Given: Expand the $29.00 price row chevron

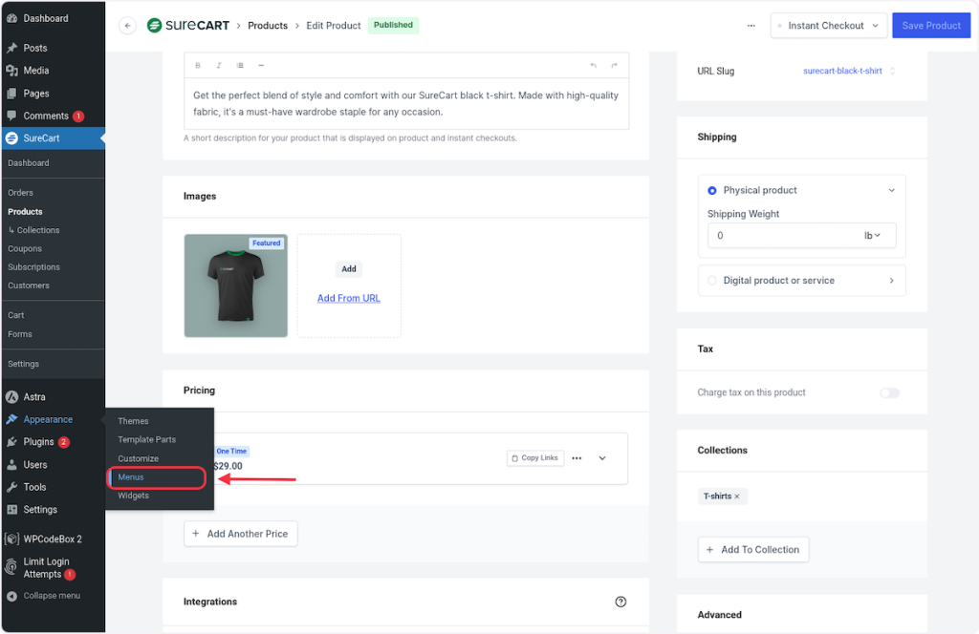Looking at the screenshot, I should 602,458.
